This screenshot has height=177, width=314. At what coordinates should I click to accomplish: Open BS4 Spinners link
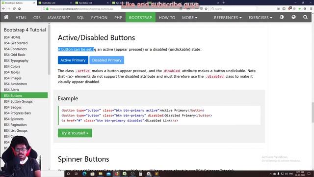point(14,119)
